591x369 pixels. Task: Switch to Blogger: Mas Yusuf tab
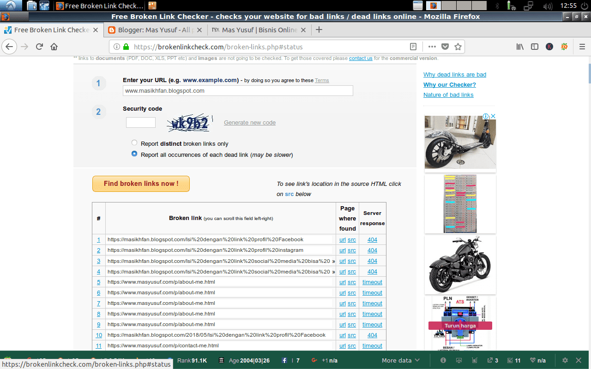coord(155,30)
